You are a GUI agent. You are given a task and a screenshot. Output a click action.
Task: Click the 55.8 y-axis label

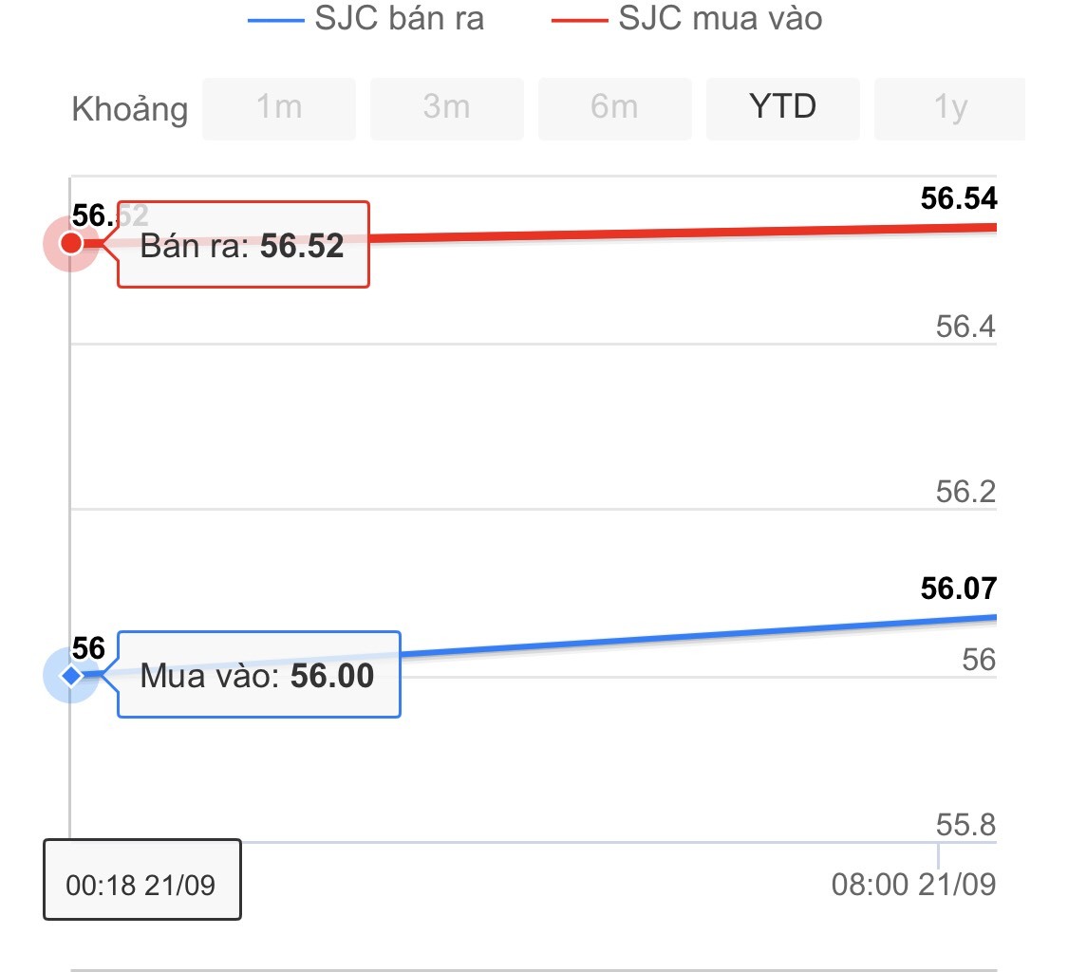(965, 825)
